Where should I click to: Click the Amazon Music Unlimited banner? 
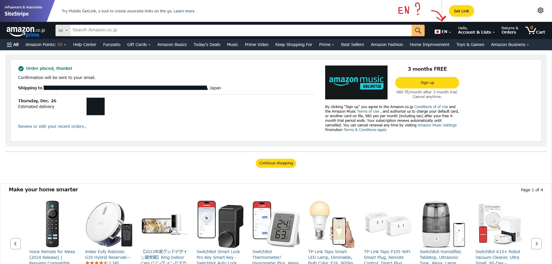point(356,82)
